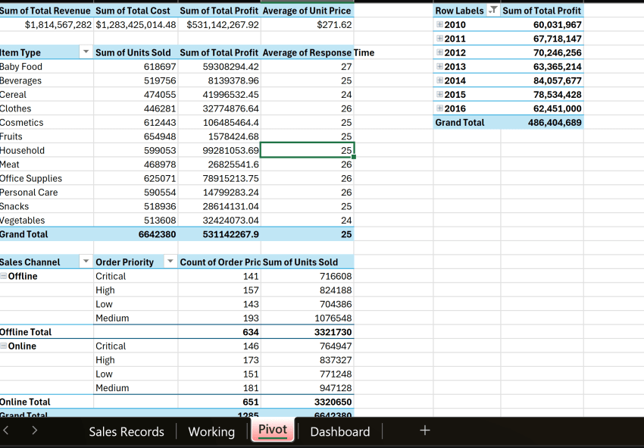Collapse the Offline sales channel group
The width and height of the screenshot is (644, 448).
point(3,276)
